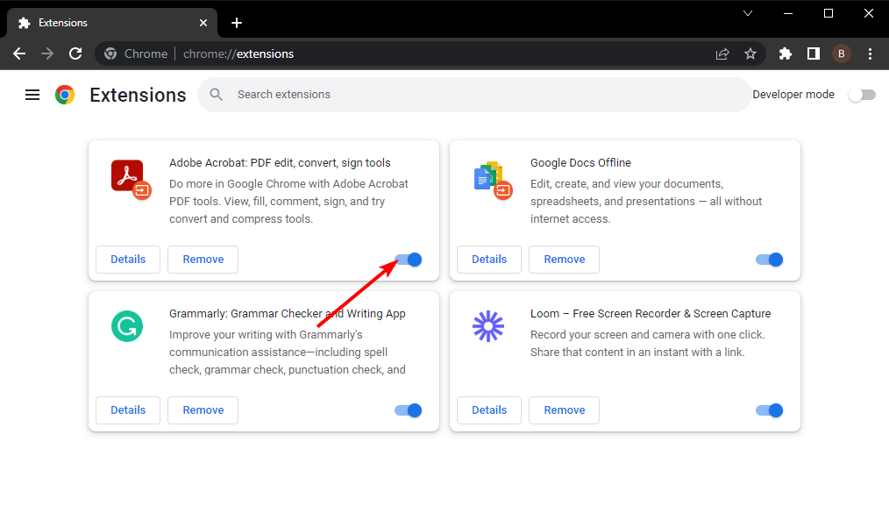
Task: Click the Search extensions field
Action: point(474,95)
